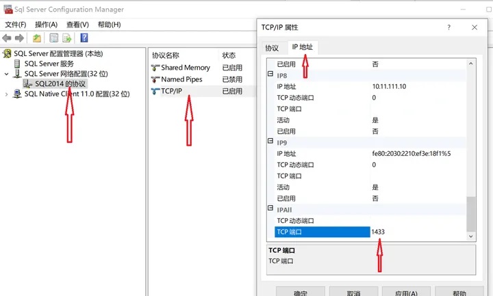The image size is (493, 296).
Task: Click the TCP/IP protocol icon
Action: tap(155, 92)
